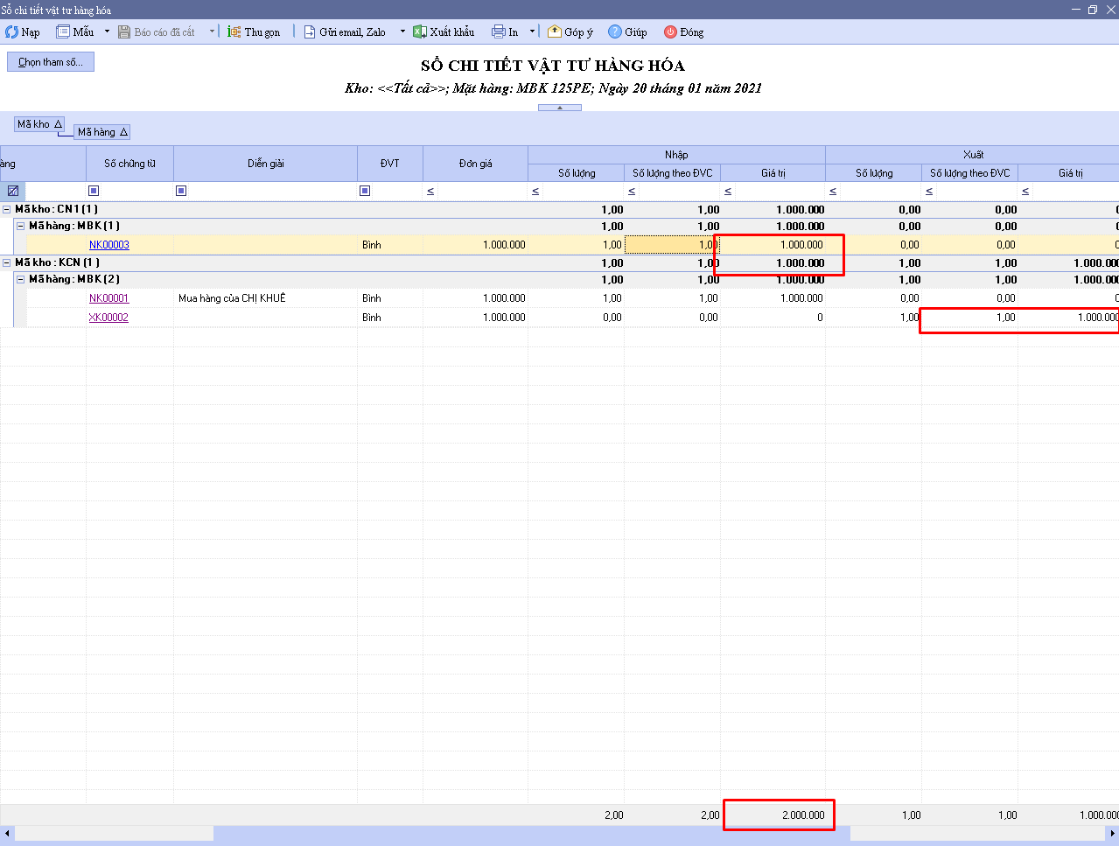Expand Gửi email, Zalo dropdown arrow
This screenshot has height=846, width=1119.
click(402, 31)
